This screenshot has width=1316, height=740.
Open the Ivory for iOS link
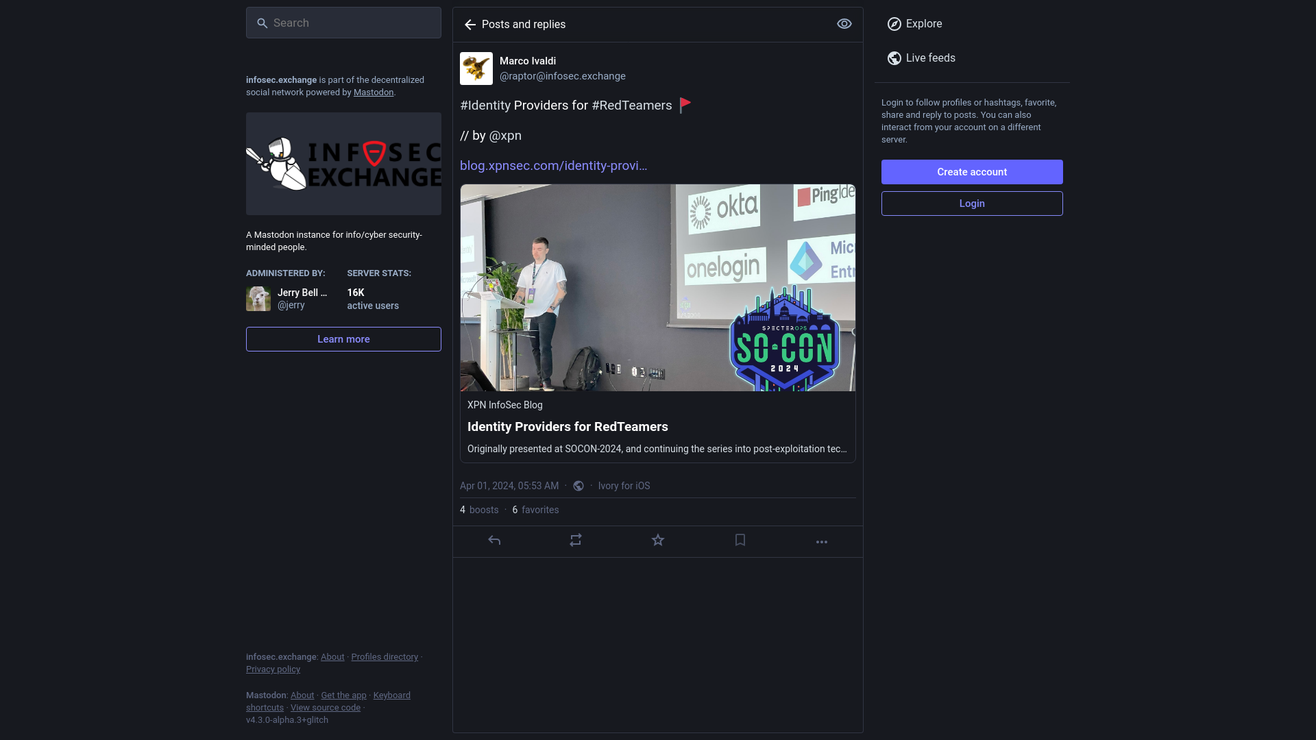click(624, 486)
